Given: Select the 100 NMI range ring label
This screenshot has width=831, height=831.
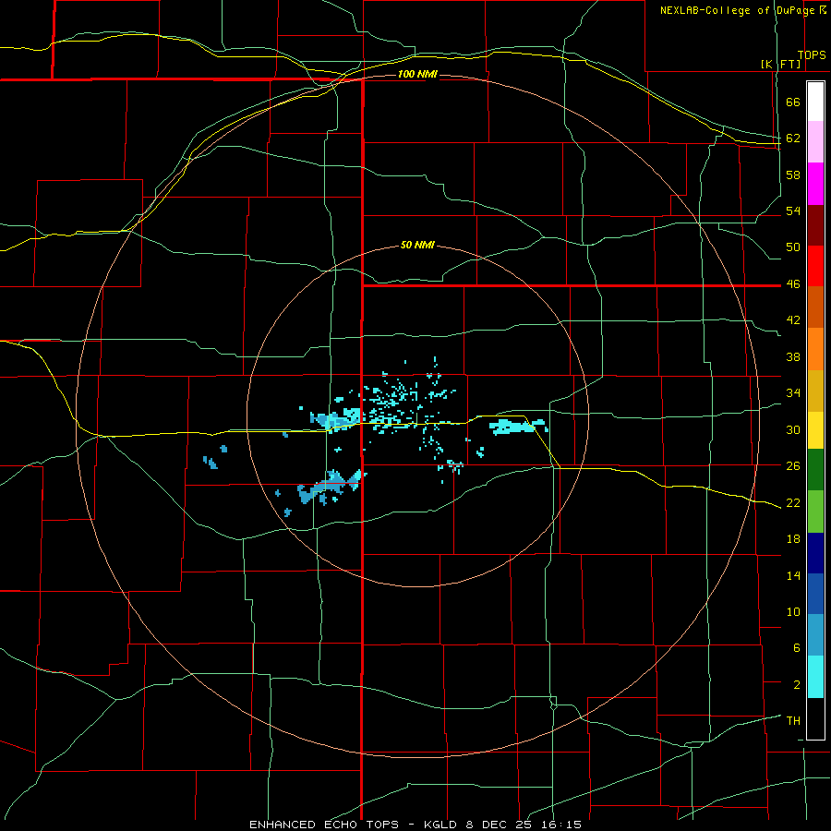Looking at the screenshot, I should pos(417,74).
